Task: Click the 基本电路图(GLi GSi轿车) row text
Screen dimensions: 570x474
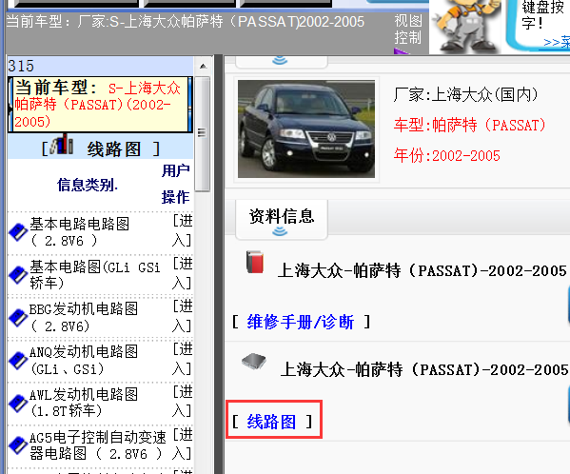Action: click(95, 275)
